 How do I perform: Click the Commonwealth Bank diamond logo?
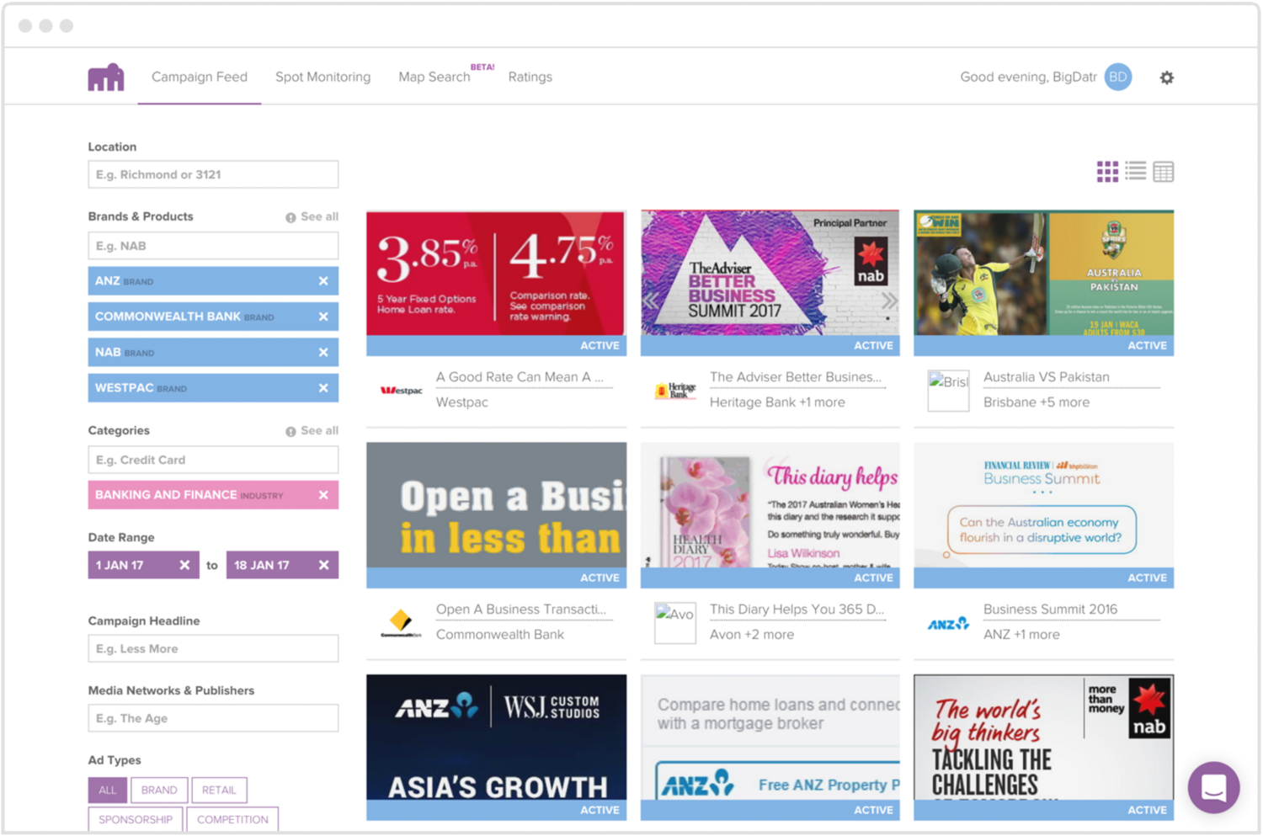point(401,623)
